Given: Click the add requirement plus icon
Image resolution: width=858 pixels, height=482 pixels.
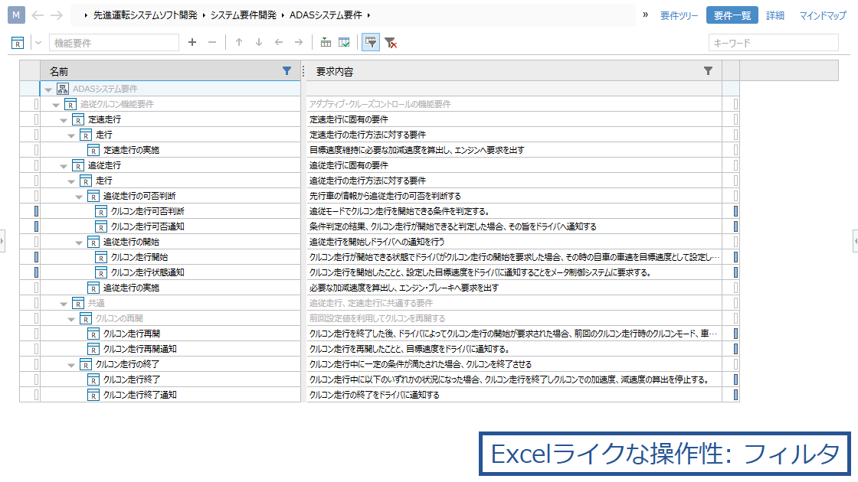Looking at the screenshot, I should 192,43.
